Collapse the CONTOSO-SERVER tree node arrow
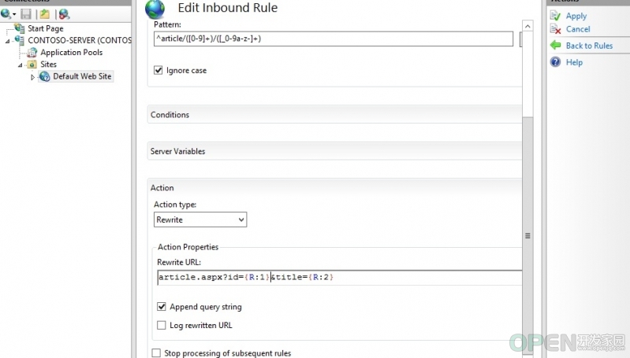630x358 pixels. tap(7, 41)
